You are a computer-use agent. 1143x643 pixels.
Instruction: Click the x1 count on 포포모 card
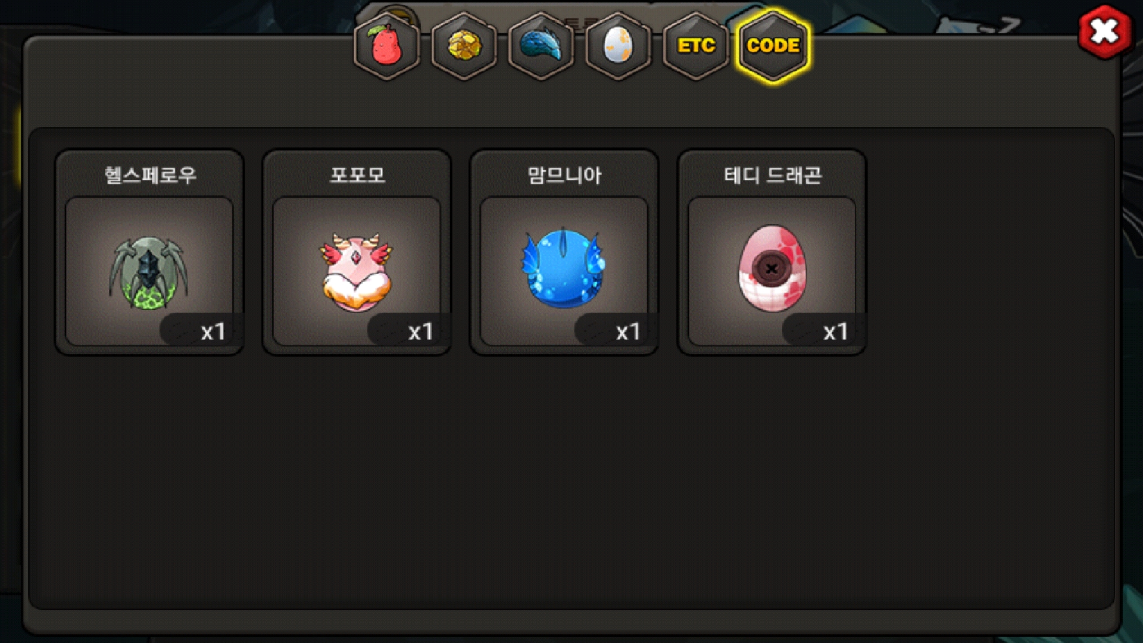point(420,332)
